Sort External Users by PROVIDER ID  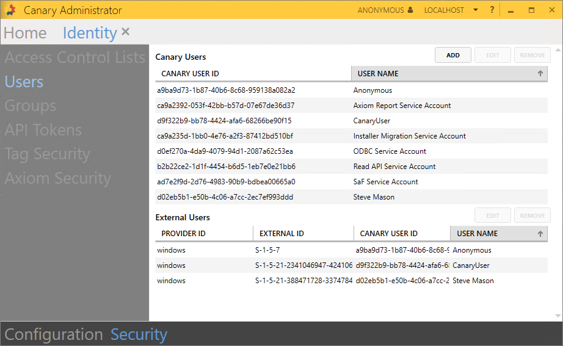[204, 234]
